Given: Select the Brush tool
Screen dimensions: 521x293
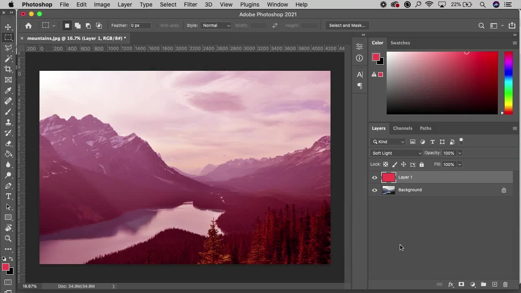Looking at the screenshot, I should point(8,112).
